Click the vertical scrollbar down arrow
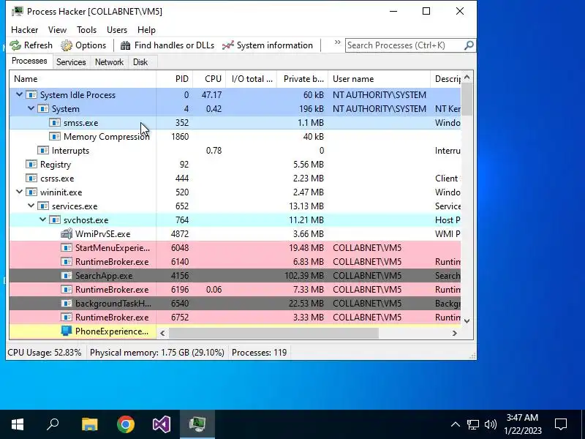Viewport: 585px width, 439px height. (x=467, y=321)
